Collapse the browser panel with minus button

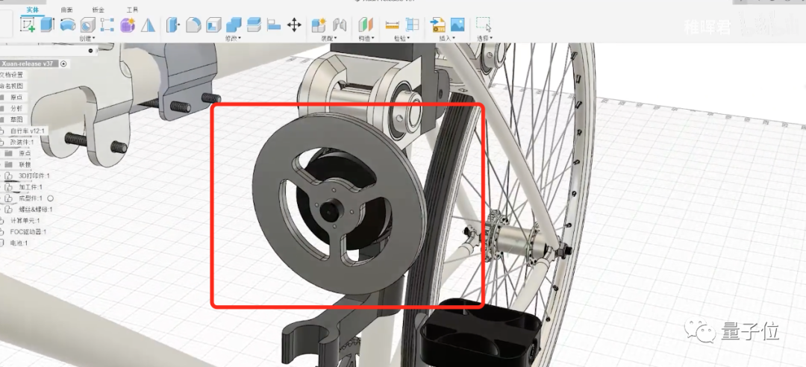[90, 51]
